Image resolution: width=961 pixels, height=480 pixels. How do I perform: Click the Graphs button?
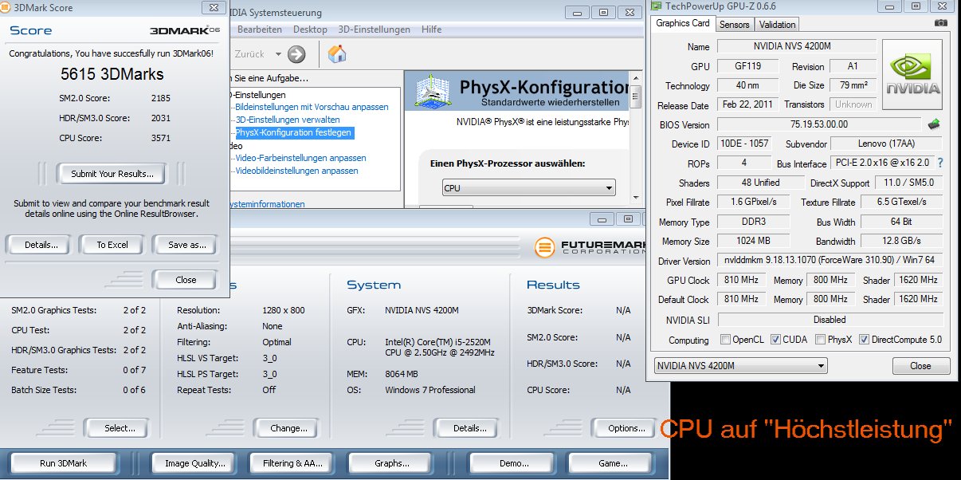coord(391,463)
